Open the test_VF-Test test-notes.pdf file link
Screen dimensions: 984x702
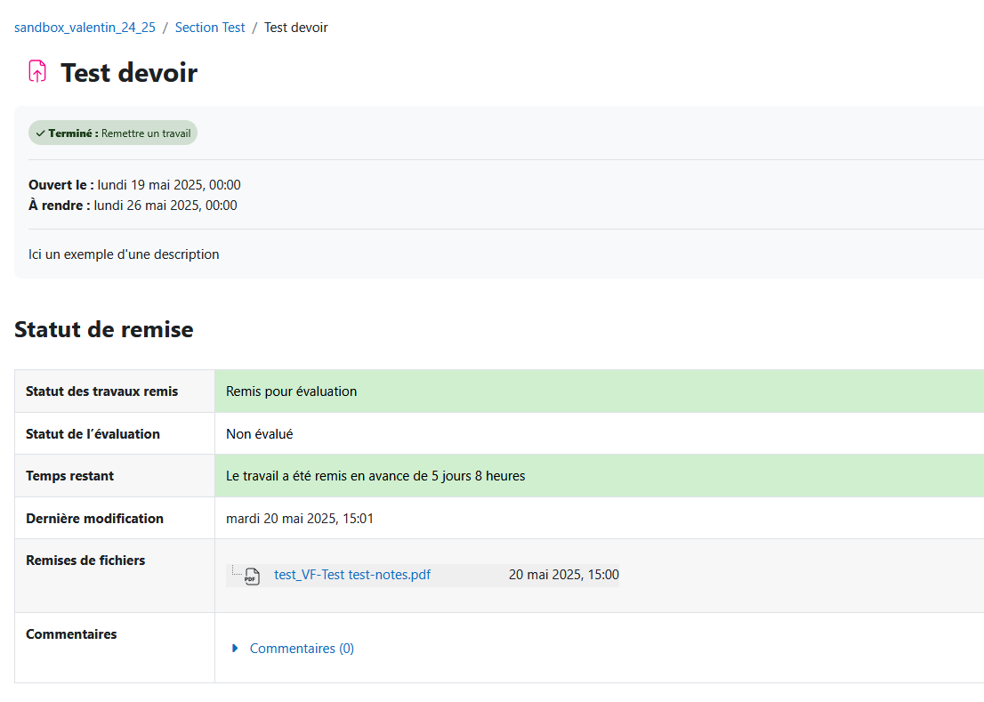(x=352, y=575)
